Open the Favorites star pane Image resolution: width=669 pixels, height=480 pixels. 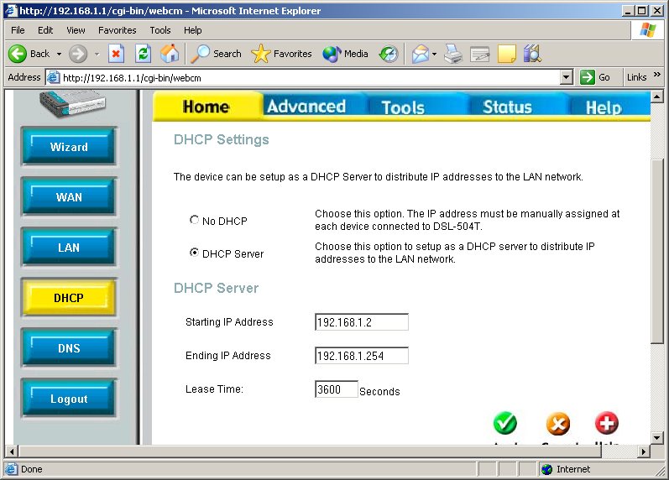point(281,54)
